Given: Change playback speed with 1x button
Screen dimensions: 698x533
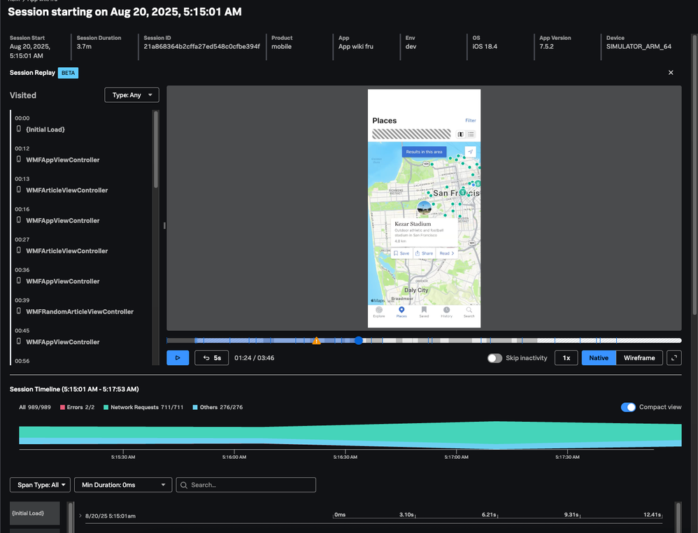Looking at the screenshot, I should point(566,357).
